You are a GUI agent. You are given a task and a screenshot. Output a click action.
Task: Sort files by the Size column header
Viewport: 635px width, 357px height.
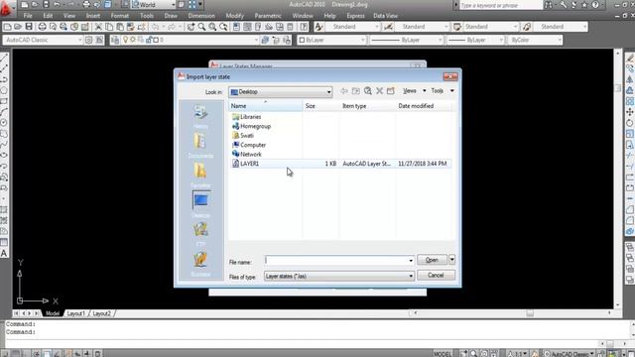321,106
